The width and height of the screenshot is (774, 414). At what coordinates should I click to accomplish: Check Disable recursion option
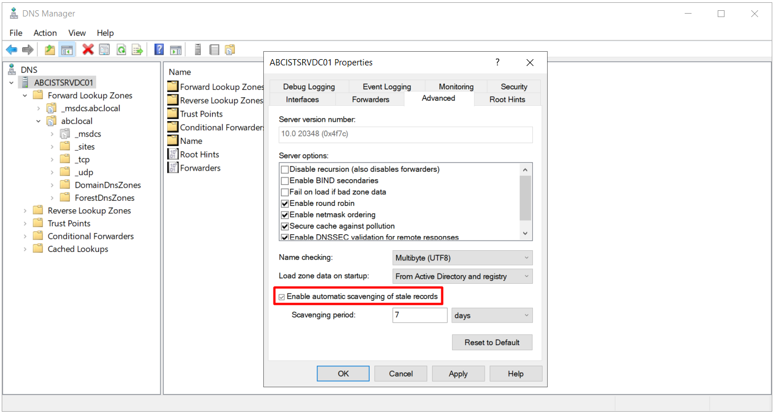click(285, 169)
